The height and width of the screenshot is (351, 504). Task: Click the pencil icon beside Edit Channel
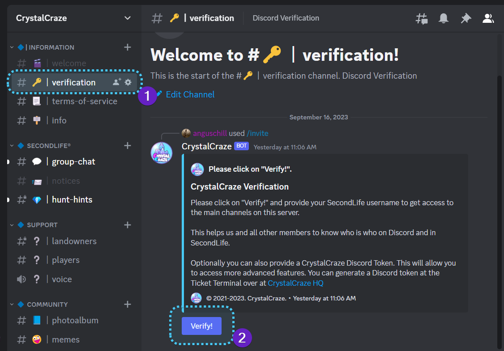pos(159,94)
